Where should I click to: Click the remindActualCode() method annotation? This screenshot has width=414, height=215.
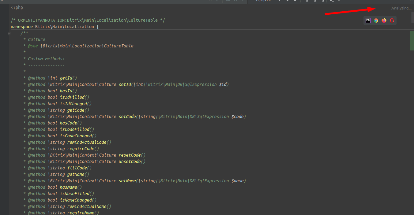(x=70, y=142)
